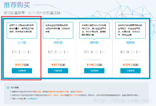Click the 立即购买 button under 理想型
Screen dimensions: 156x106
pos(130,71)
